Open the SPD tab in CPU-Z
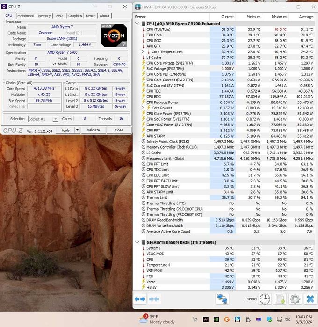 pyautogui.click(x=59, y=16)
